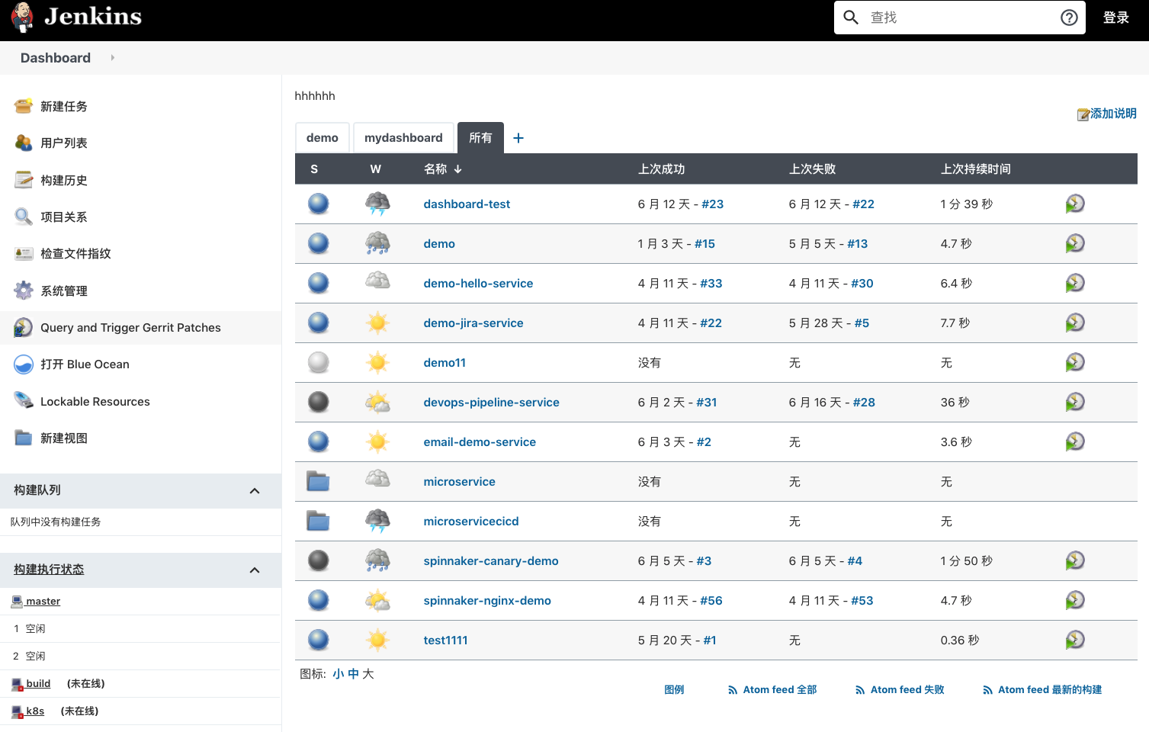Open the 系统管理 gear icon
The width and height of the screenshot is (1149, 732).
point(24,291)
